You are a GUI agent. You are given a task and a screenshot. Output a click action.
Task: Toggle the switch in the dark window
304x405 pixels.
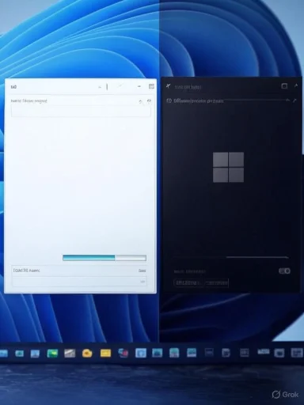tap(284, 271)
